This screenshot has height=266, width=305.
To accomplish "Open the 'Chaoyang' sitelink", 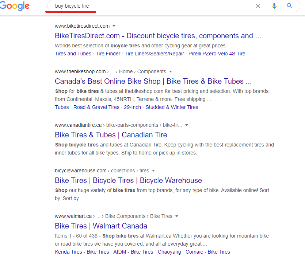I will (x=169, y=252).
